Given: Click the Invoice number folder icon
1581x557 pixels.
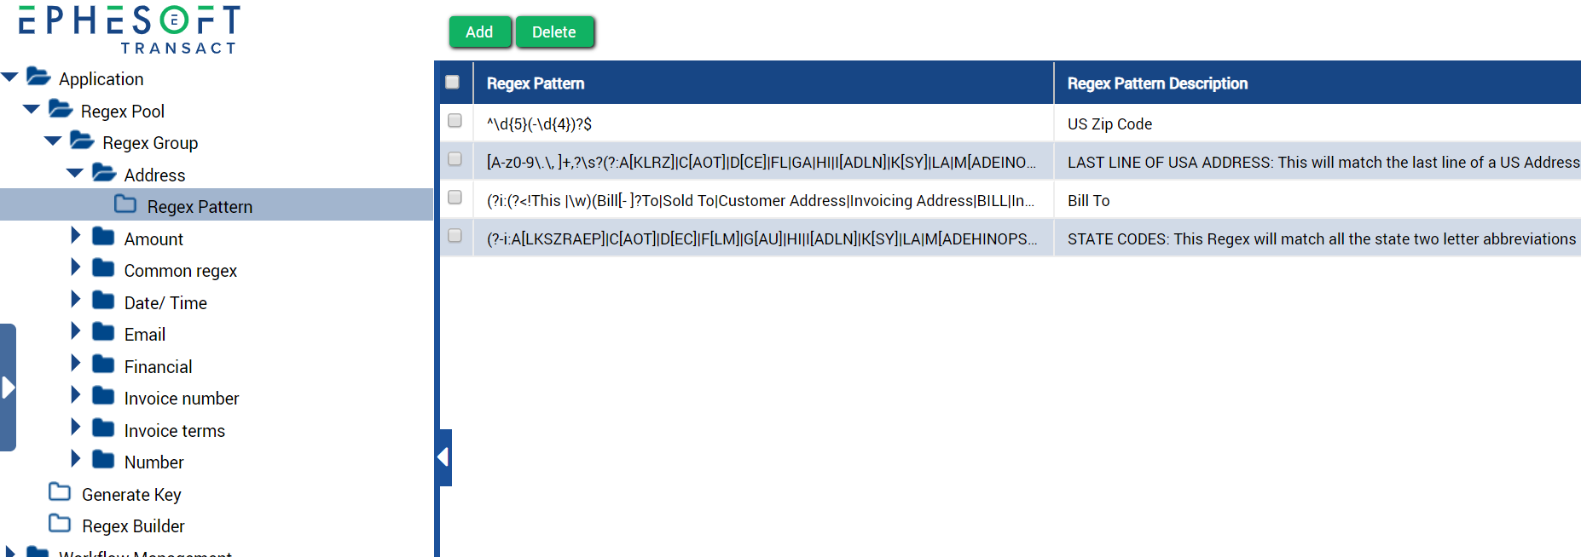Looking at the screenshot, I should [103, 396].
